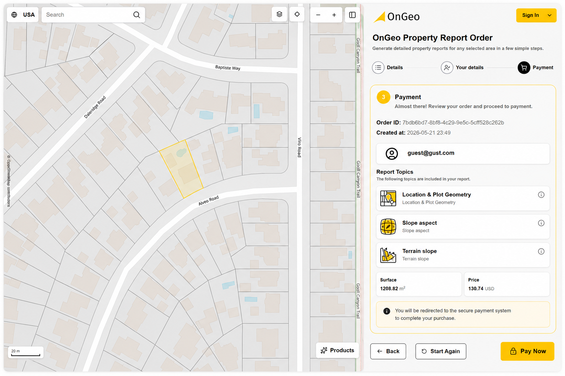The height and width of the screenshot is (376, 565).
Task: Show info for Location & Plot Geometry
Action: pos(541,195)
